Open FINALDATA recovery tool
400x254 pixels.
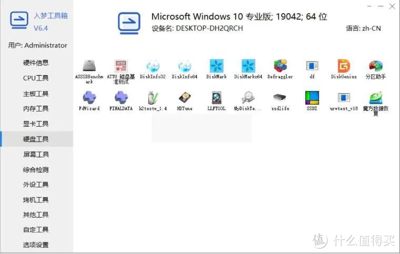pyautogui.click(x=121, y=101)
